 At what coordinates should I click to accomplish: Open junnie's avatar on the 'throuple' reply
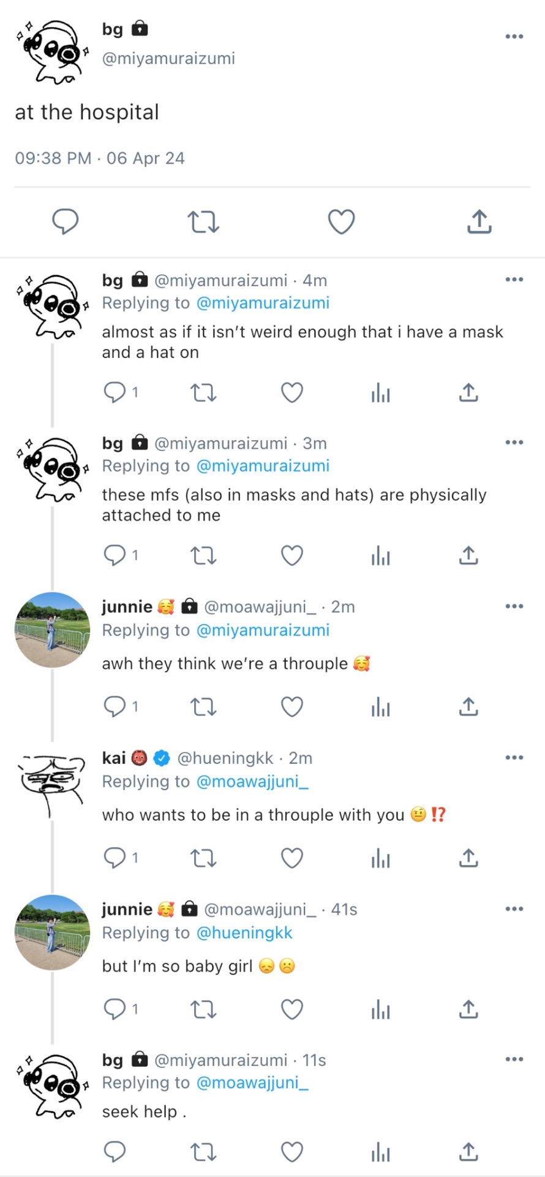tap(52, 630)
